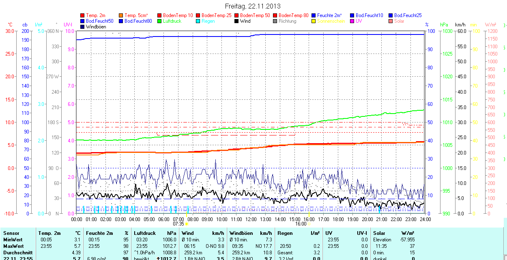Click the red Temp. 2m legend swatch
The image size is (507, 260).
coord(83,15)
